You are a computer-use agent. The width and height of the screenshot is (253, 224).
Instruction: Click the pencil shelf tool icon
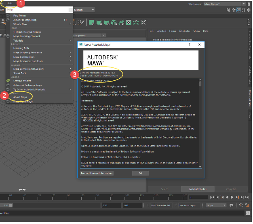click(81, 23)
